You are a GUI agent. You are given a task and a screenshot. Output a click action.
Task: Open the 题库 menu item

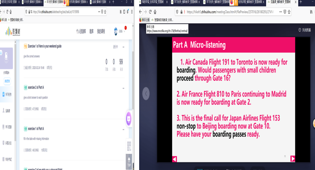pyautogui.click(x=91, y=31)
